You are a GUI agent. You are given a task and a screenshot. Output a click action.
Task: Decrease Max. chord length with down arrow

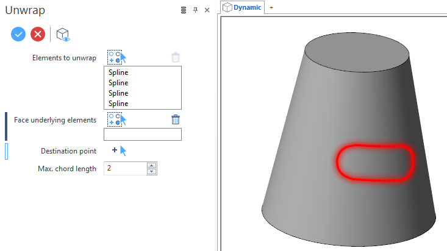[x=152, y=172]
